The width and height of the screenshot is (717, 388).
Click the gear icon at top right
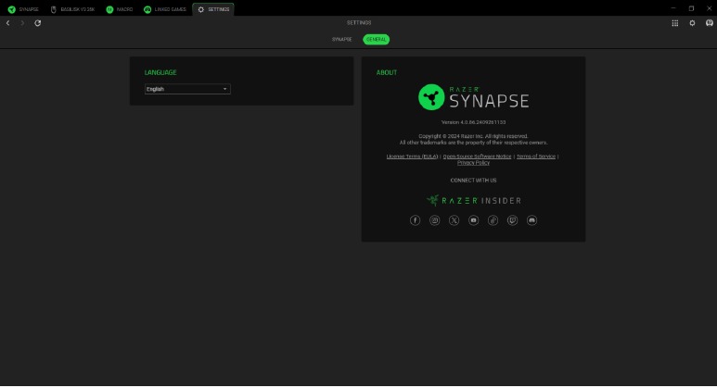point(692,23)
